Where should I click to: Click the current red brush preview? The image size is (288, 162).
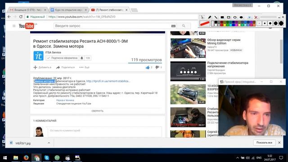(205, 23)
